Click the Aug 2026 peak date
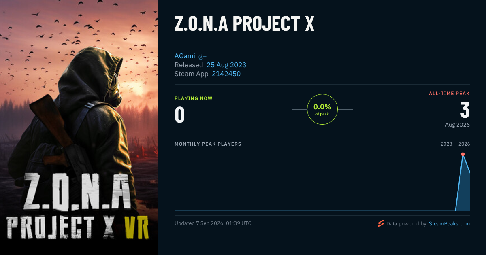Image resolution: width=486 pixels, height=255 pixels. click(x=457, y=125)
